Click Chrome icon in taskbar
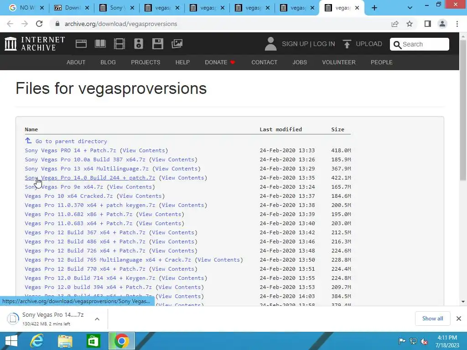The height and width of the screenshot is (350, 467). pyautogui.click(x=121, y=341)
